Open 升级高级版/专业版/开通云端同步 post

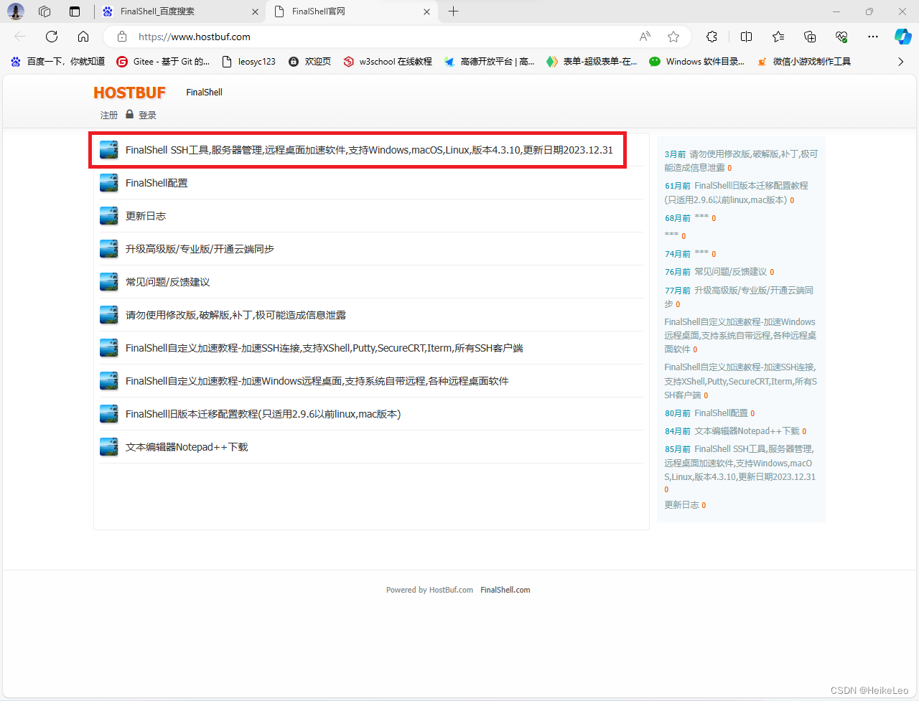[200, 249]
